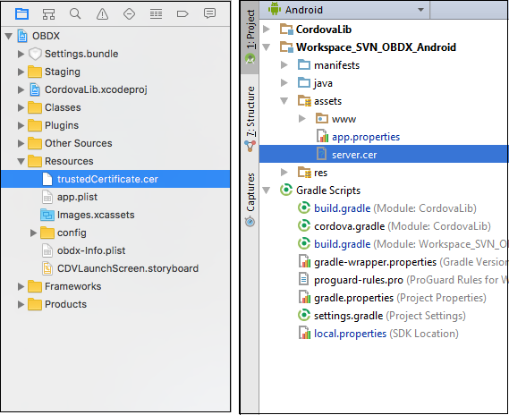Click the CDVLaunchScreen.storyboard file icon
Viewport: 509px width, 415px height.
point(47,268)
